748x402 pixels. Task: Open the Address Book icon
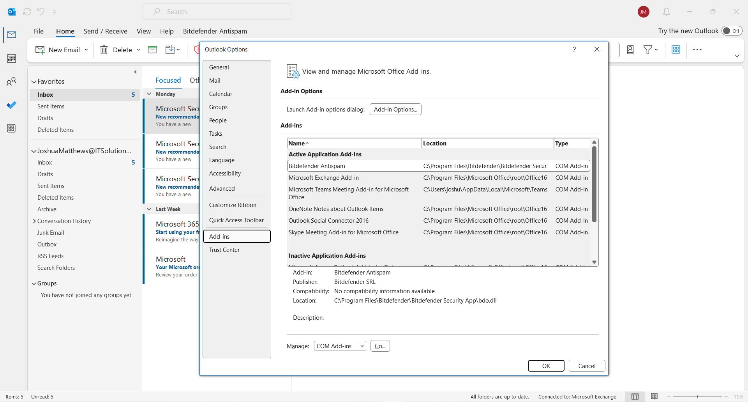[x=630, y=50]
